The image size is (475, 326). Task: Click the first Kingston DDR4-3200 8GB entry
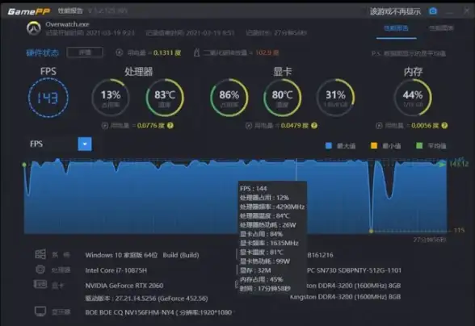click(354, 286)
